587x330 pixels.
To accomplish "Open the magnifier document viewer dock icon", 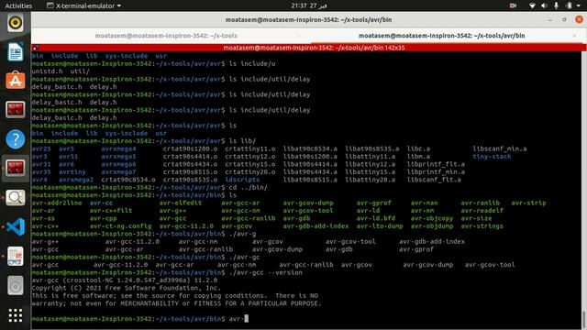I will click(15, 198).
